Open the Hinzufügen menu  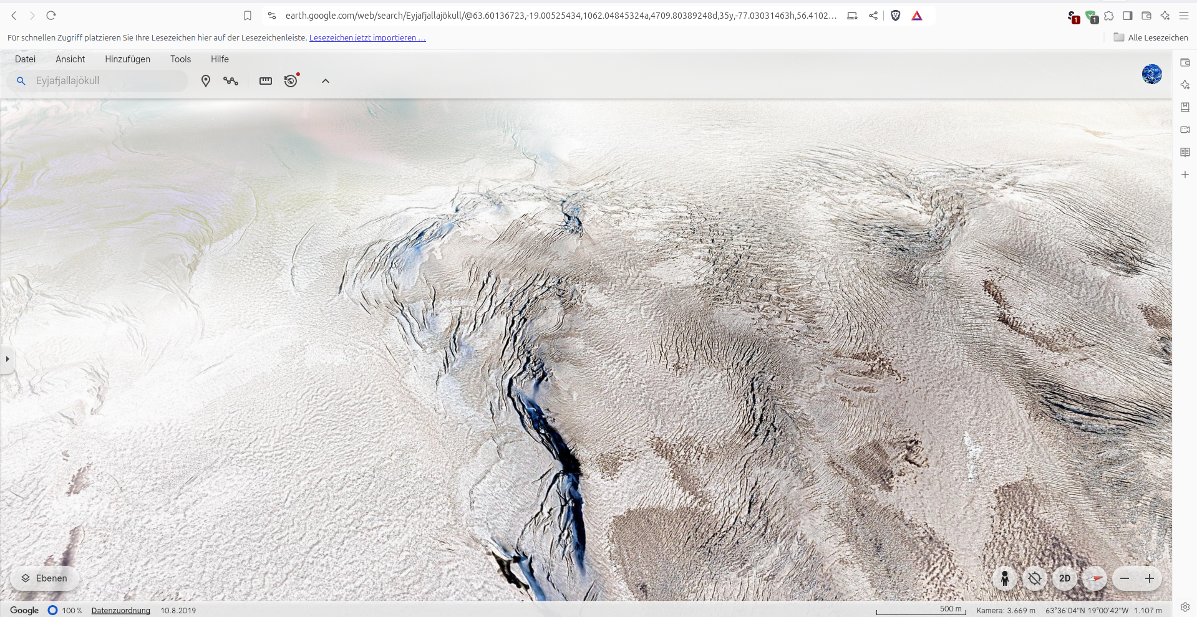click(127, 59)
